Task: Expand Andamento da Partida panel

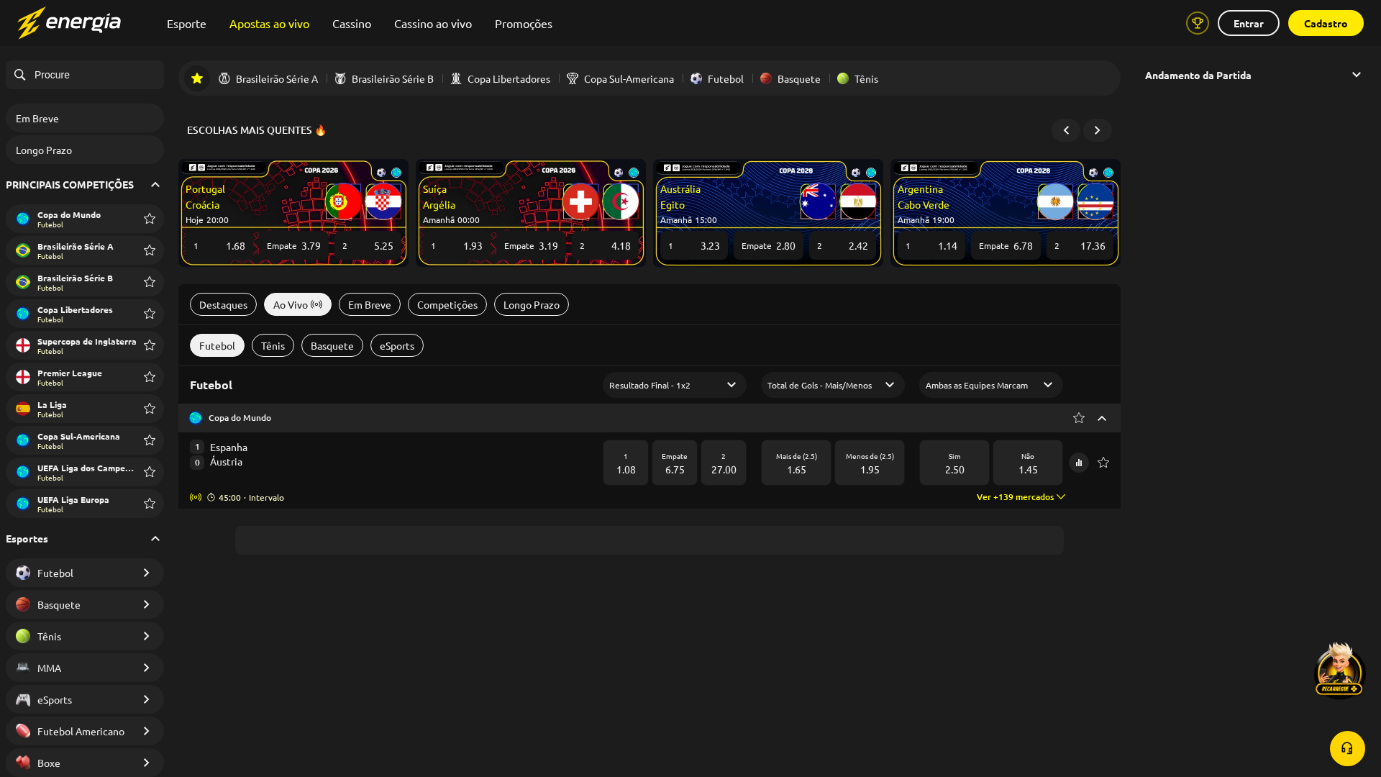Action: [x=1357, y=75]
